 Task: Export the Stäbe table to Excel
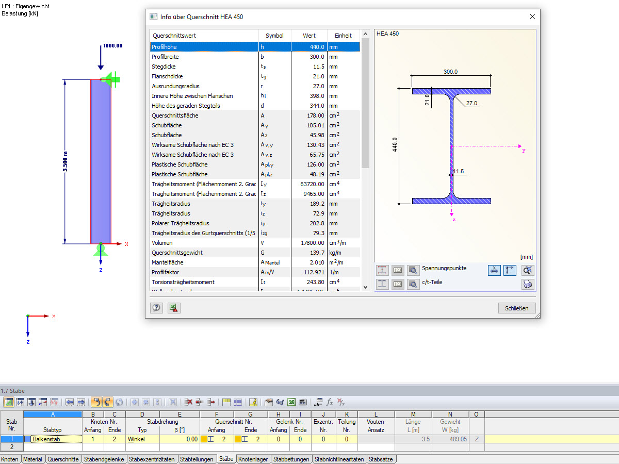[291, 402]
